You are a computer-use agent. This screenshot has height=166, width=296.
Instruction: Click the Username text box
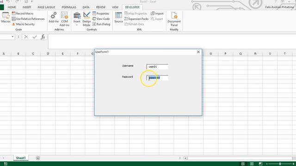pos(157,66)
